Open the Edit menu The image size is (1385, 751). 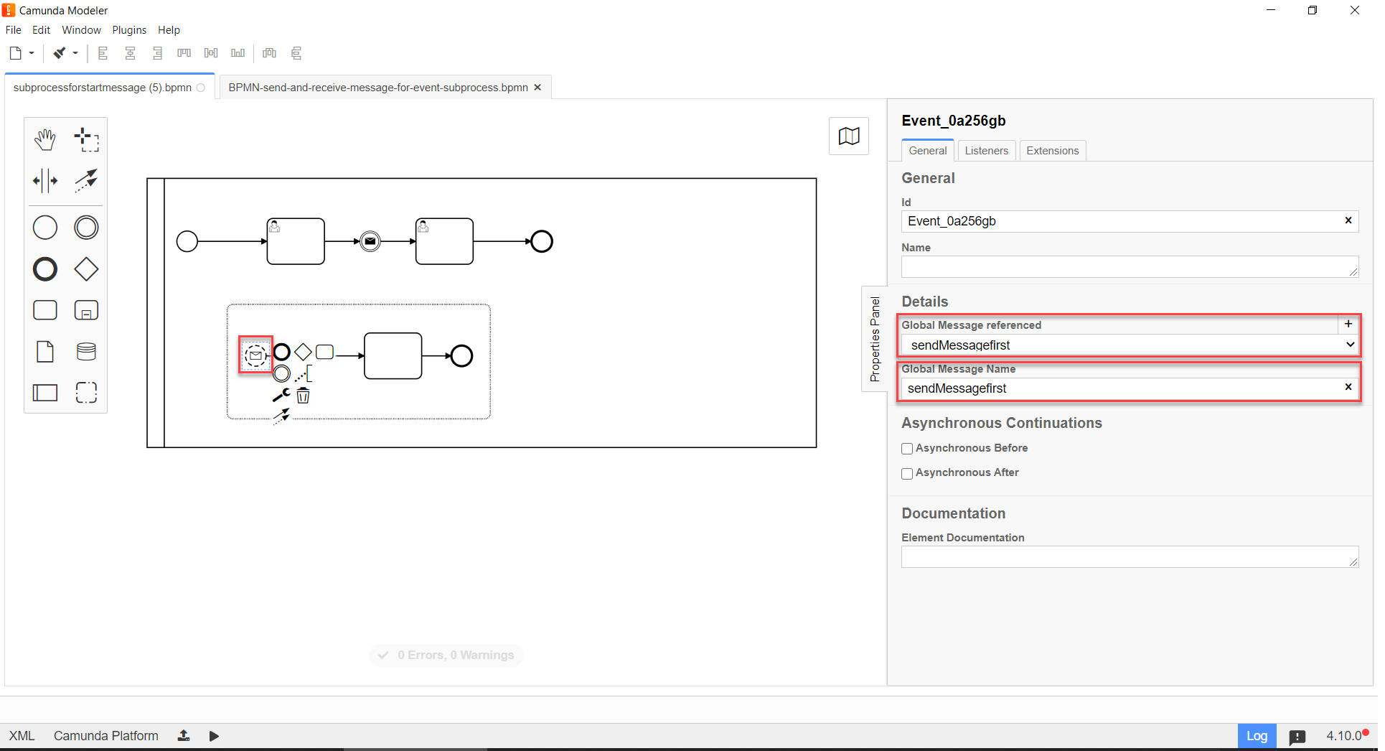click(42, 30)
